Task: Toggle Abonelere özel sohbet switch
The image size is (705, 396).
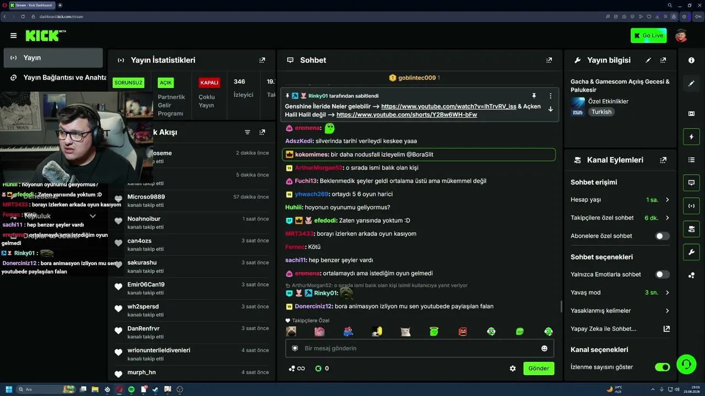Action: click(x=662, y=236)
